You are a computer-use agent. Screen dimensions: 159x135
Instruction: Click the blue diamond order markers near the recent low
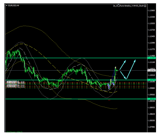click(109, 86)
